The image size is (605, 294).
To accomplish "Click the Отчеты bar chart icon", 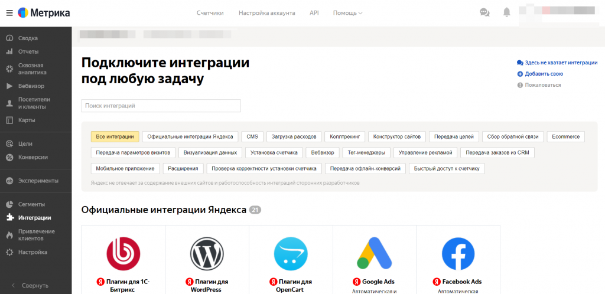I will pos(10,51).
